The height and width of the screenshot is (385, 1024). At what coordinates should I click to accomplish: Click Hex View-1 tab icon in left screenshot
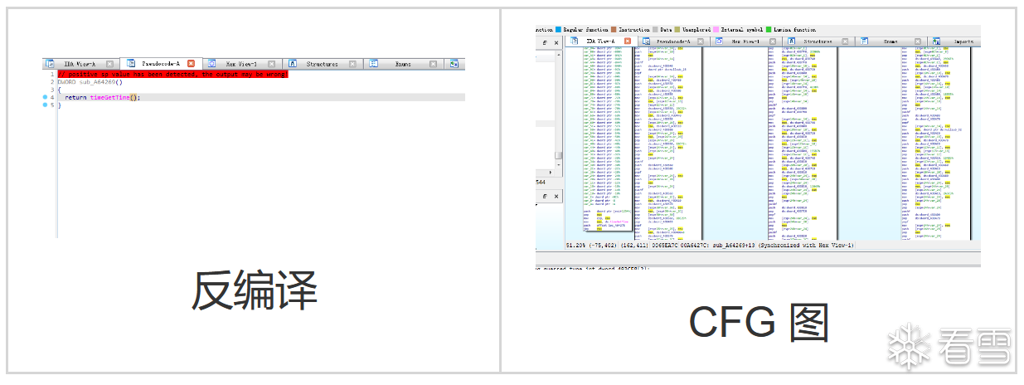[x=211, y=64]
